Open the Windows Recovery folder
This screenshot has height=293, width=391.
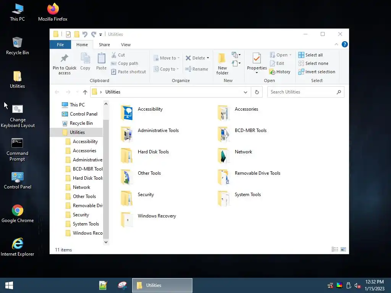[x=149, y=220]
